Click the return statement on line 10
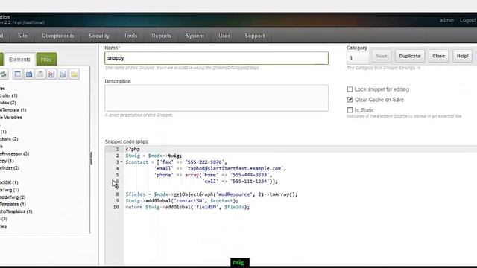 coord(187,207)
